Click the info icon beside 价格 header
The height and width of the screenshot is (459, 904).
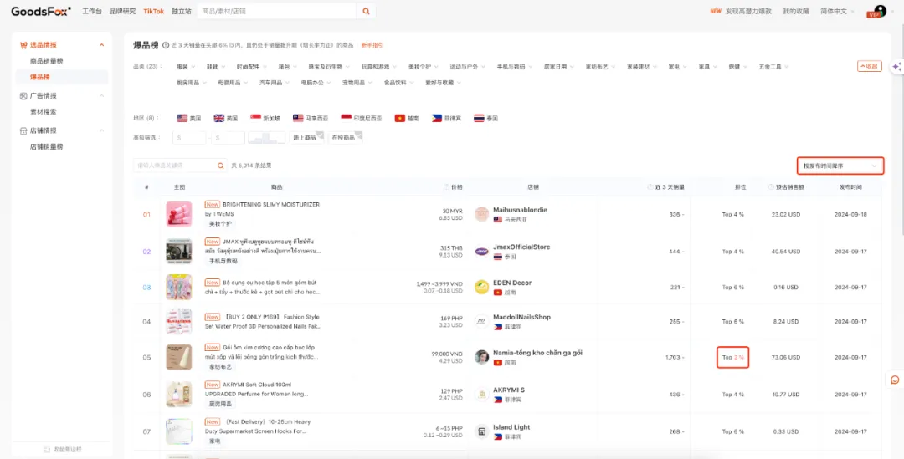(446, 187)
